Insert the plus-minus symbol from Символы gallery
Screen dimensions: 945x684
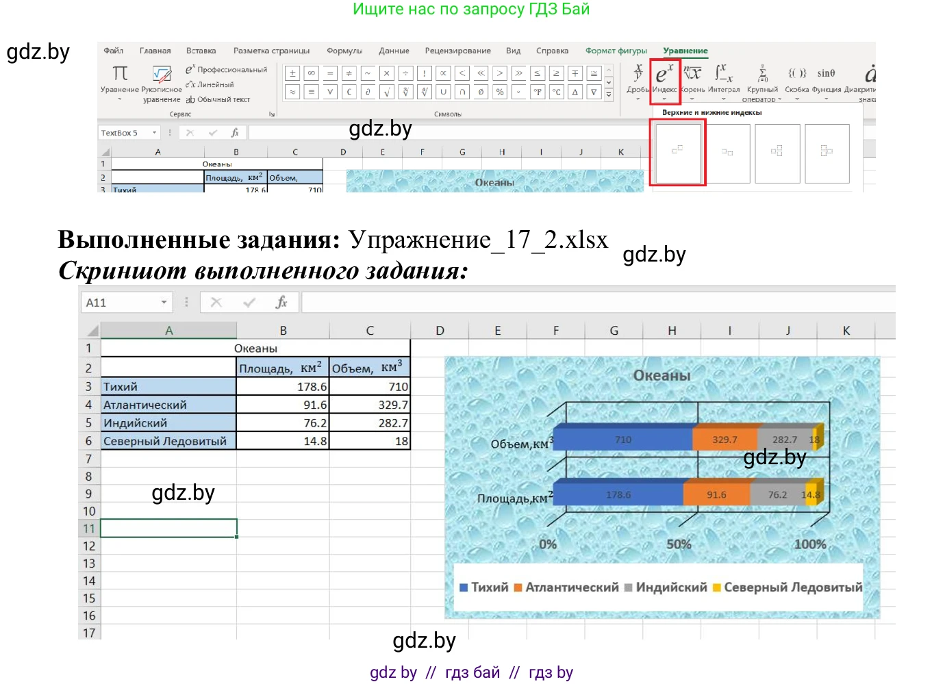pos(292,72)
